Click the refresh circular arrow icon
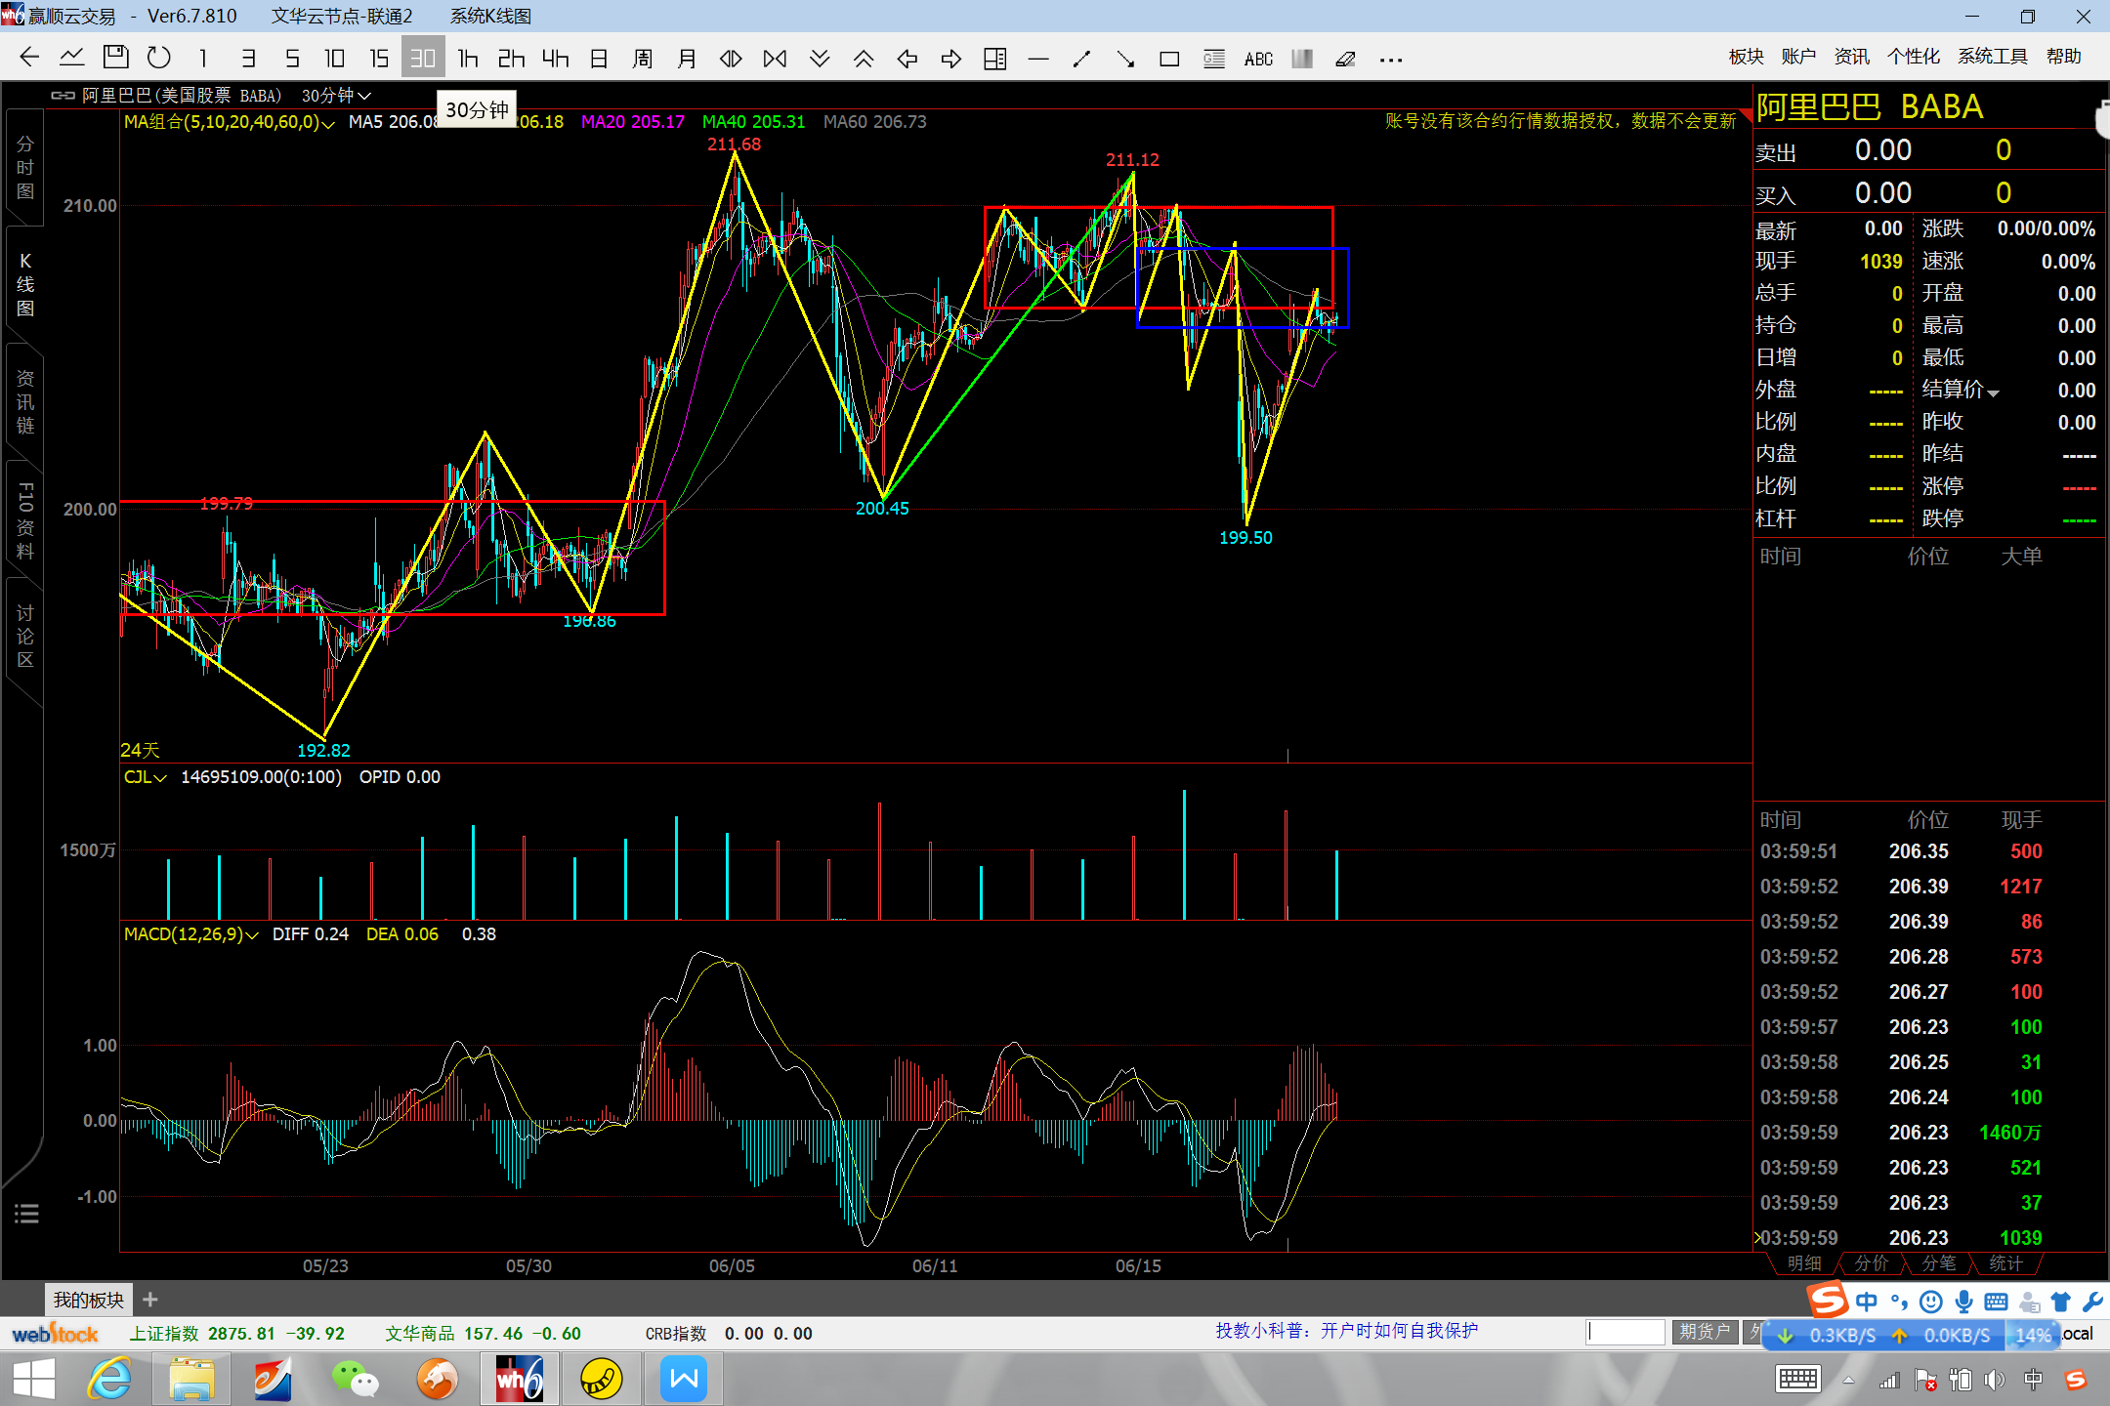The height and width of the screenshot is (1406, 2110). (158, 58)
